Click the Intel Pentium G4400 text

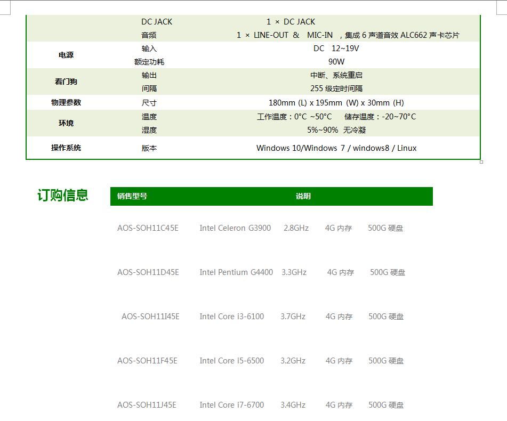pyautogui.click(x=236, y=272)
